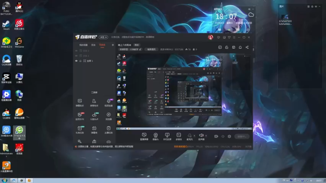Click the skin shirt icon in title bar
Screen dimensions: 326x183
tap(229, 37)
